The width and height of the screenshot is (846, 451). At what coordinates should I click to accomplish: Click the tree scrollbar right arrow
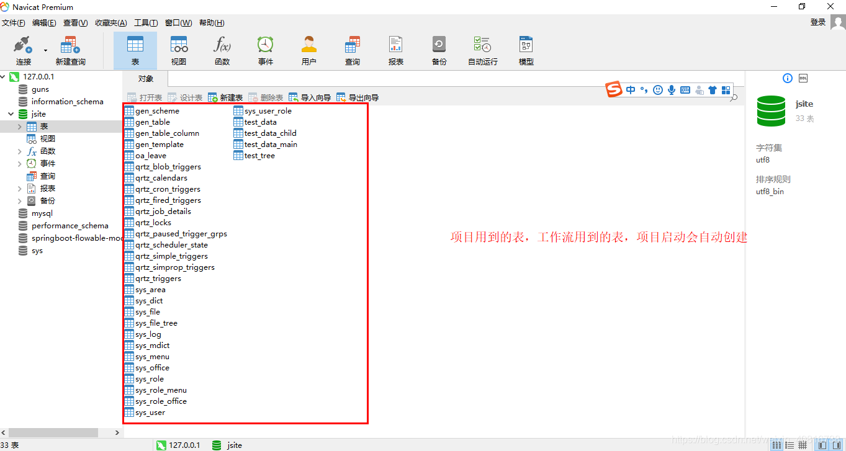click(117, 432)
